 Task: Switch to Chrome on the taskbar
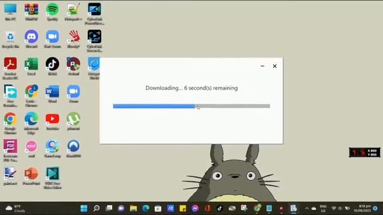(257, 208)
